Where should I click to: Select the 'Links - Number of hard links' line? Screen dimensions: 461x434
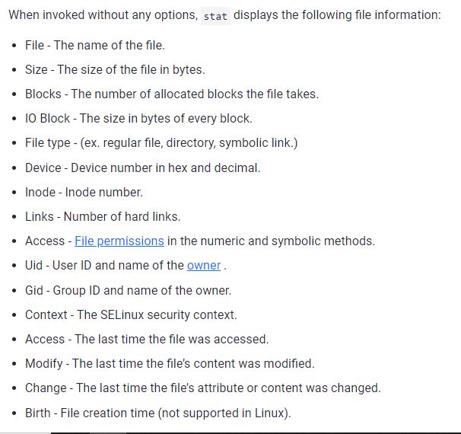coord(103,216)
